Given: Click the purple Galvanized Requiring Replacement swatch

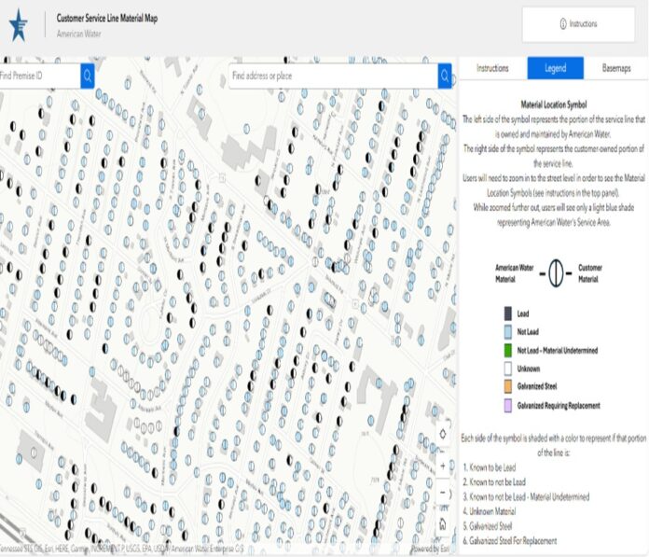Looking at the screenshot, I should point(508,406).
